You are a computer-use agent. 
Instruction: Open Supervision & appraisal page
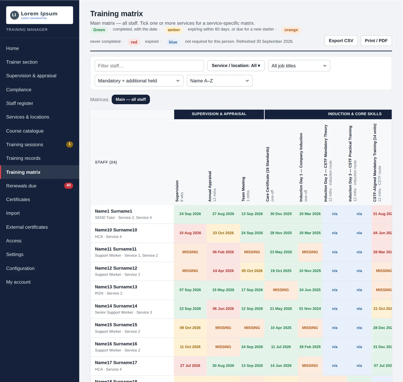click(x=40, y=76)
